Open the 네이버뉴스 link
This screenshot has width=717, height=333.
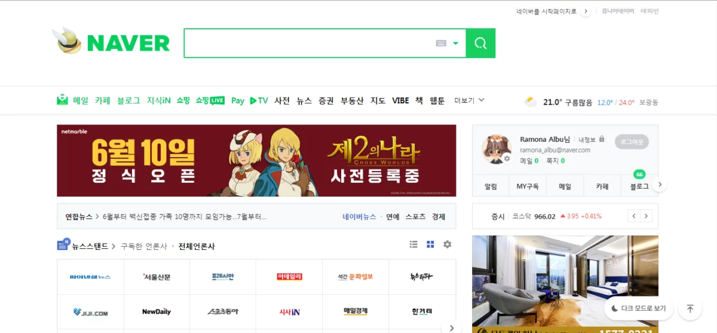pos(359,216)
